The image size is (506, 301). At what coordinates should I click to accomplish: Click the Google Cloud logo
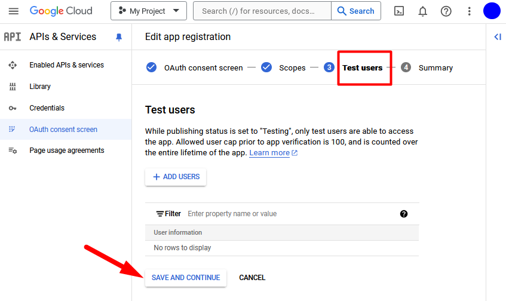pyautogui.click(x=61, y=11)
